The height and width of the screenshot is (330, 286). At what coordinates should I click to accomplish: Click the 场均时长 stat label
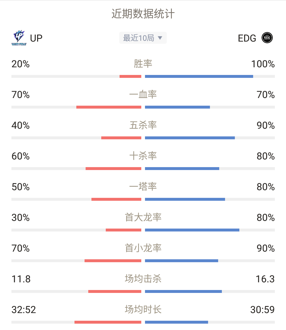[143, 309]
